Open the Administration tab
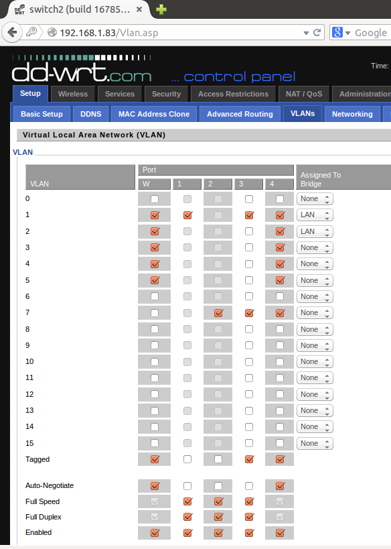Viewport: 391px width, 549px height. click(x=362, y=94)
